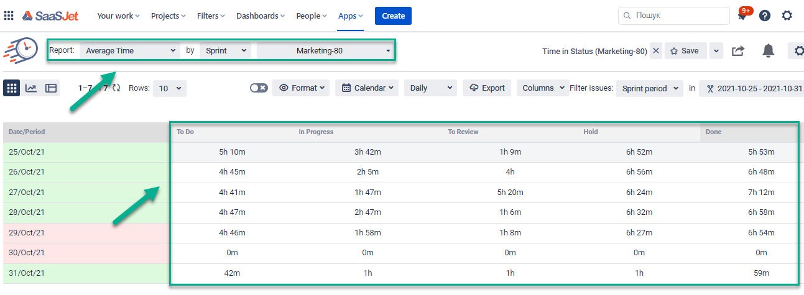Screen dimensions: 804x295
Task: Click the SaaSJet logo
Action: (50, 16)
